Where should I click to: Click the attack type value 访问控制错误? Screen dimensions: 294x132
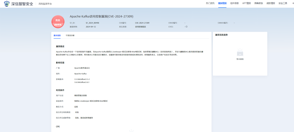(140, 27)
